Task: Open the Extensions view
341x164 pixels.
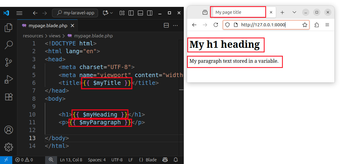Action: 9,97
